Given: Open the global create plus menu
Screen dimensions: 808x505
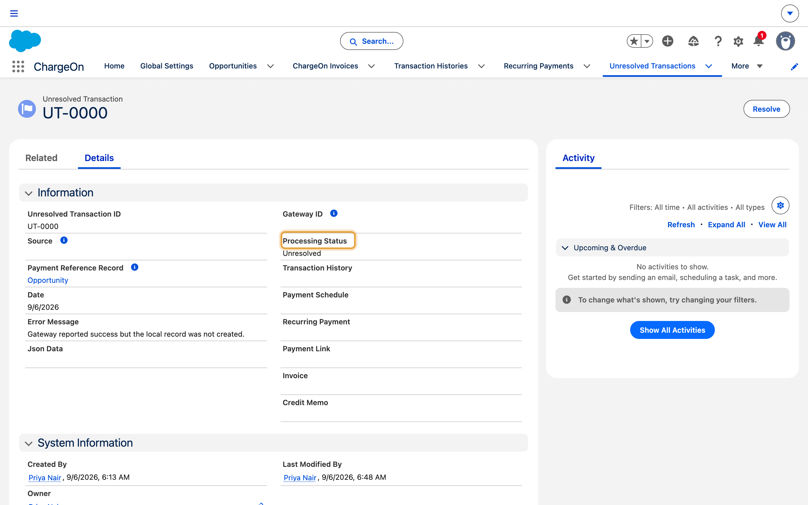Looking at the screenshot, I should [x=667, y=41].
